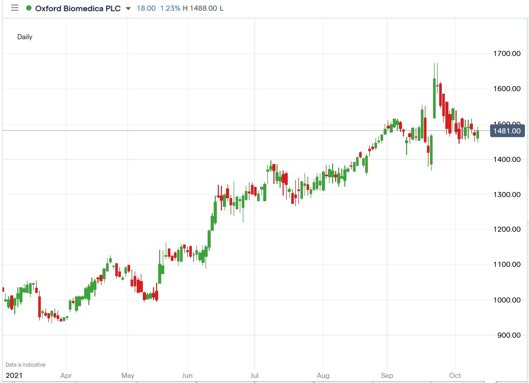Image resolution: width=529 pixels, height=383 pixels.
Task: Open the hamburger menu icon
Action: [x=14, y=8]
